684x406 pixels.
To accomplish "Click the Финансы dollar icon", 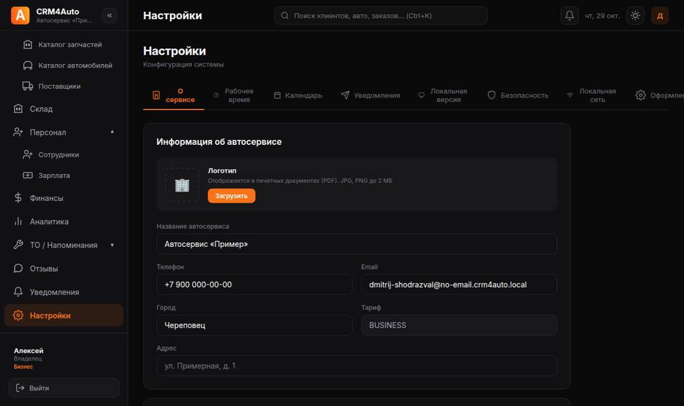I will (x=18, y=198).
